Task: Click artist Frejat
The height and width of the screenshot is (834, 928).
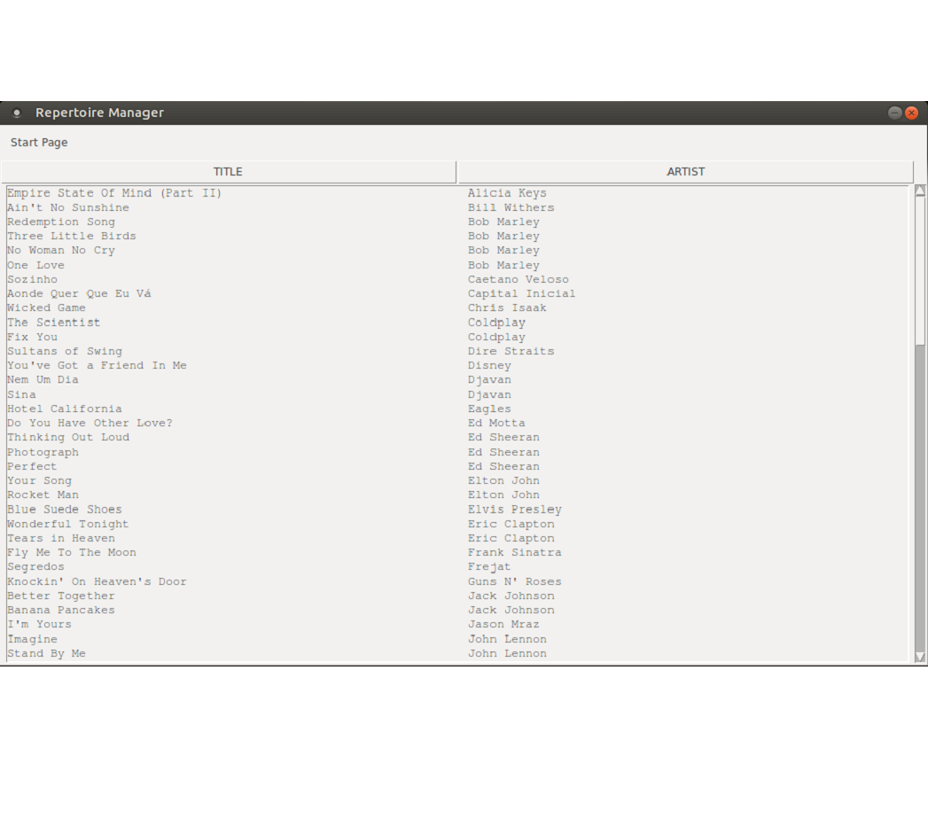Action: coord(489,567)
